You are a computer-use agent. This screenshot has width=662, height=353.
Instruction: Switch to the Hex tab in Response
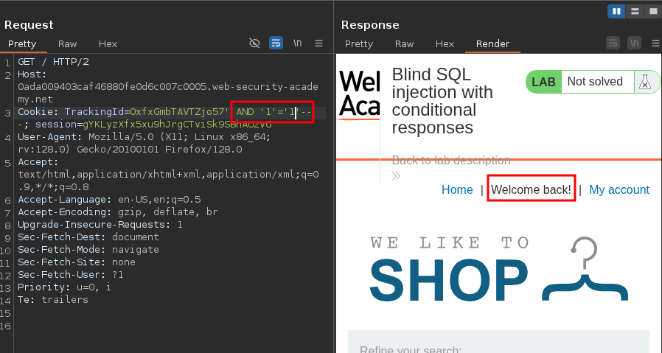[445, 43]
